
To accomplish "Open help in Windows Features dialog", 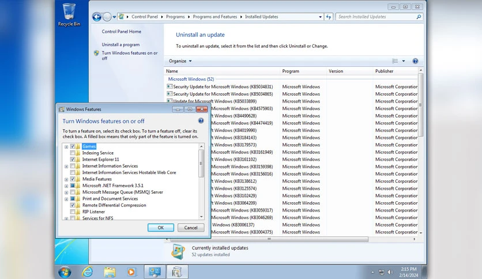I will [x=201, y=120].
